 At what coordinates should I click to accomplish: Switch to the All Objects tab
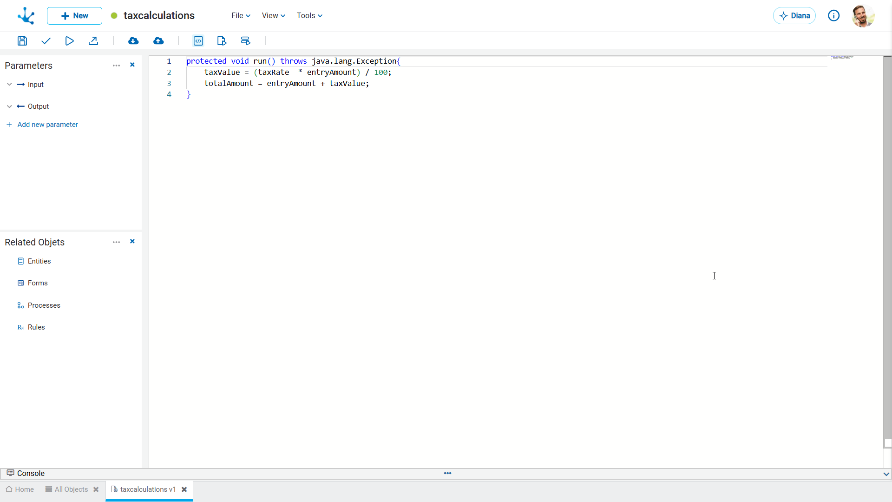point(66,489)
